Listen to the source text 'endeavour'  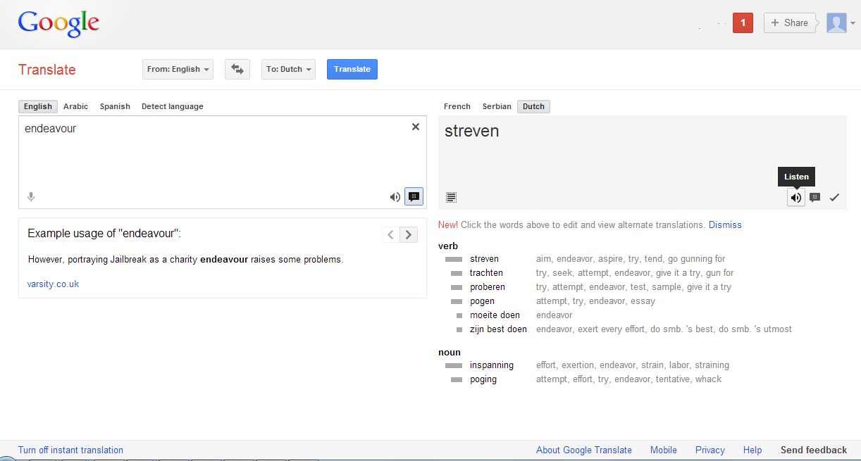tap(395, 197)
